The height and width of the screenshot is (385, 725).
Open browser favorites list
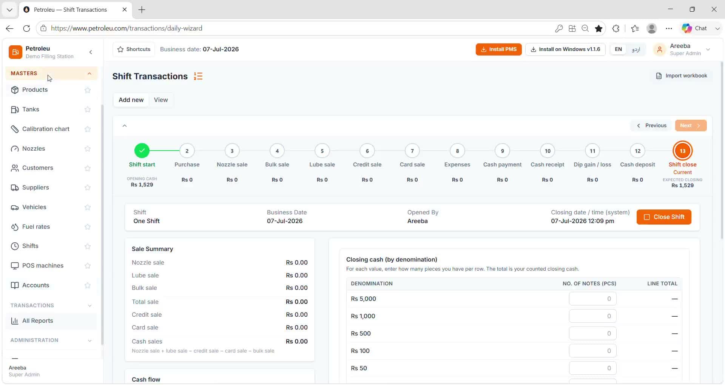coord(635,28)
